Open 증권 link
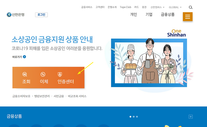 [144, 7]
